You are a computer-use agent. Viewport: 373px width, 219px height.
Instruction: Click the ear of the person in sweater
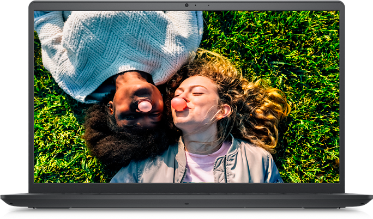111,107
